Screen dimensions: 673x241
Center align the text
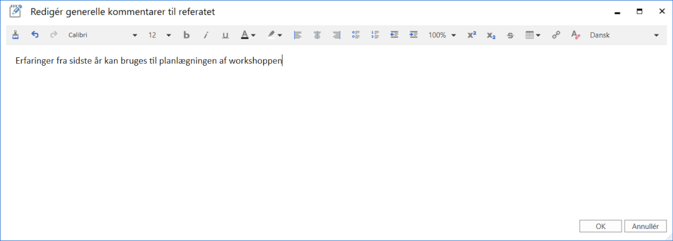317,35
